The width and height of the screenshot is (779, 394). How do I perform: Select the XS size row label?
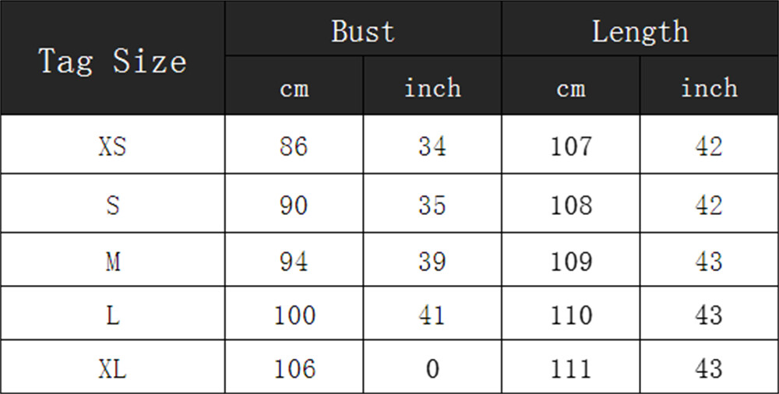click(x=113, y=146)
